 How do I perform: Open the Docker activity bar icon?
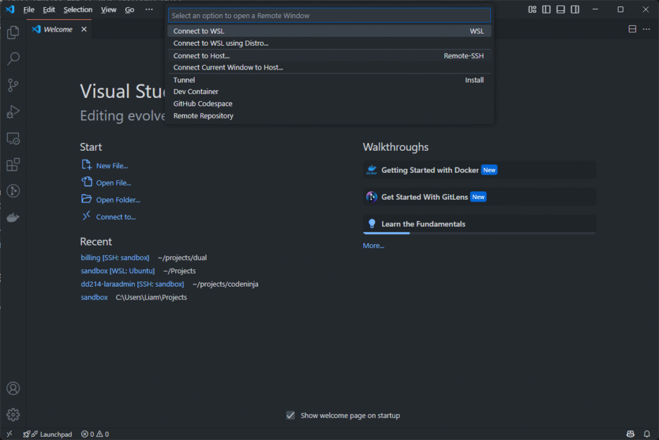13,218
